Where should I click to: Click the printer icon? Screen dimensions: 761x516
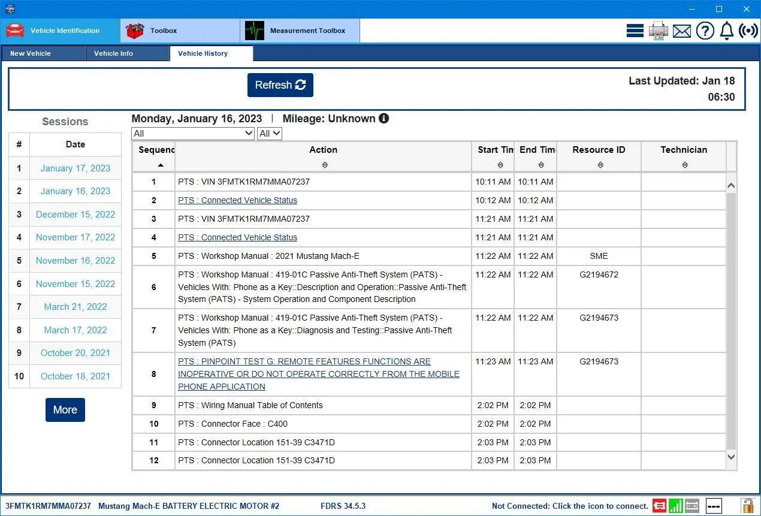coord(659,31)
